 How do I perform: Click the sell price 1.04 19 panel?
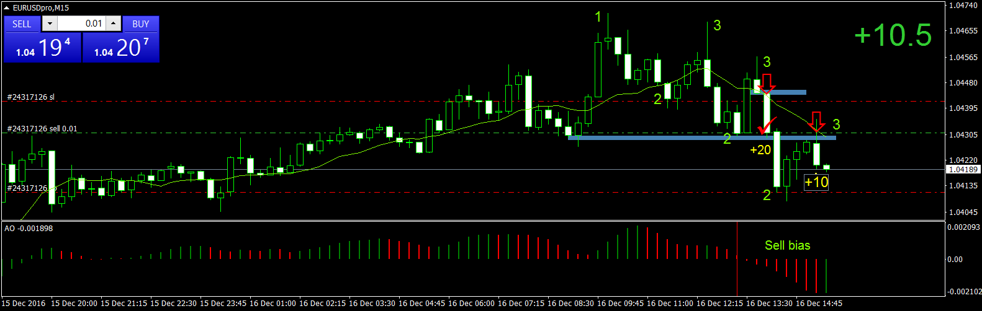43,48
